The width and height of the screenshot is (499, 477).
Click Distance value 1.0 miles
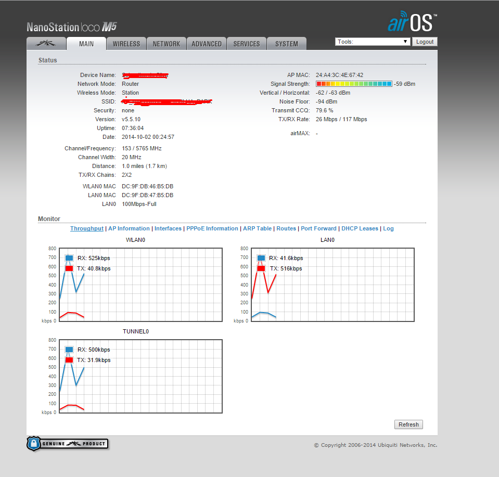144,166
